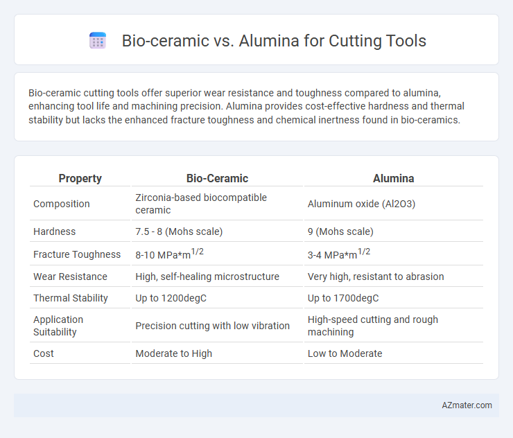513x438 pixels.
Task: Click '7.5 - 8 (Mohs scale)' cell
Action: 179,231
